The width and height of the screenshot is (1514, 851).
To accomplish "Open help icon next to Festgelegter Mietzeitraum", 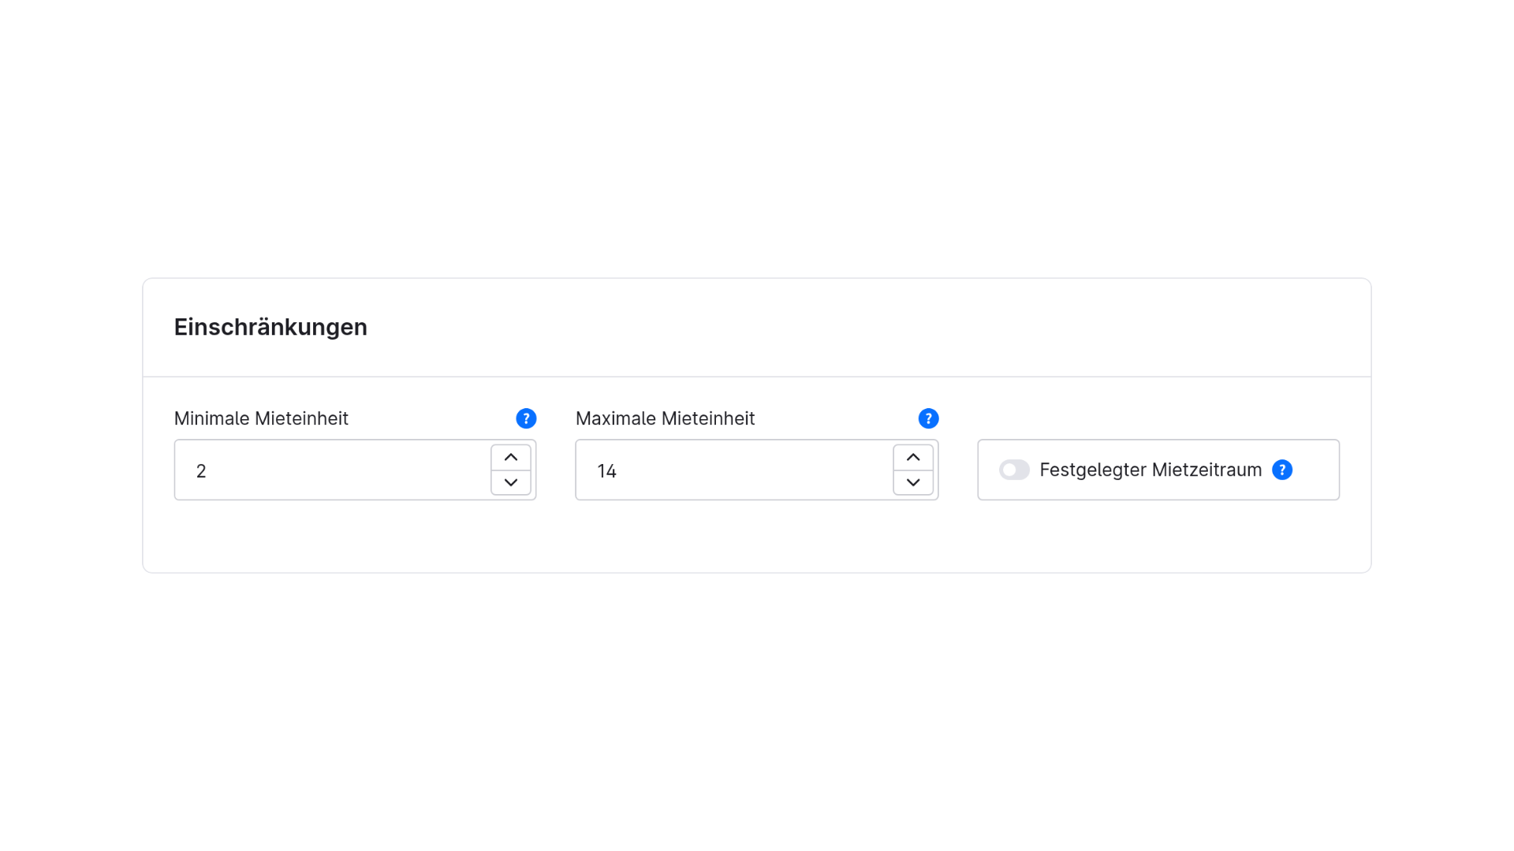I will click(x=1282, y=470).
